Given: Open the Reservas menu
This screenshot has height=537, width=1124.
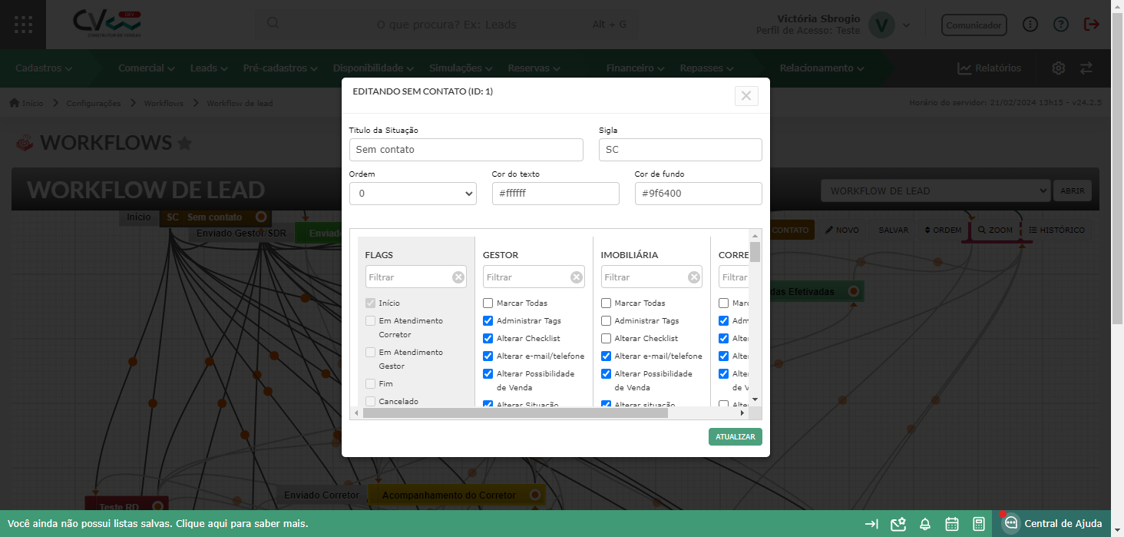Looking at the screenshot, I should point(534,68).
